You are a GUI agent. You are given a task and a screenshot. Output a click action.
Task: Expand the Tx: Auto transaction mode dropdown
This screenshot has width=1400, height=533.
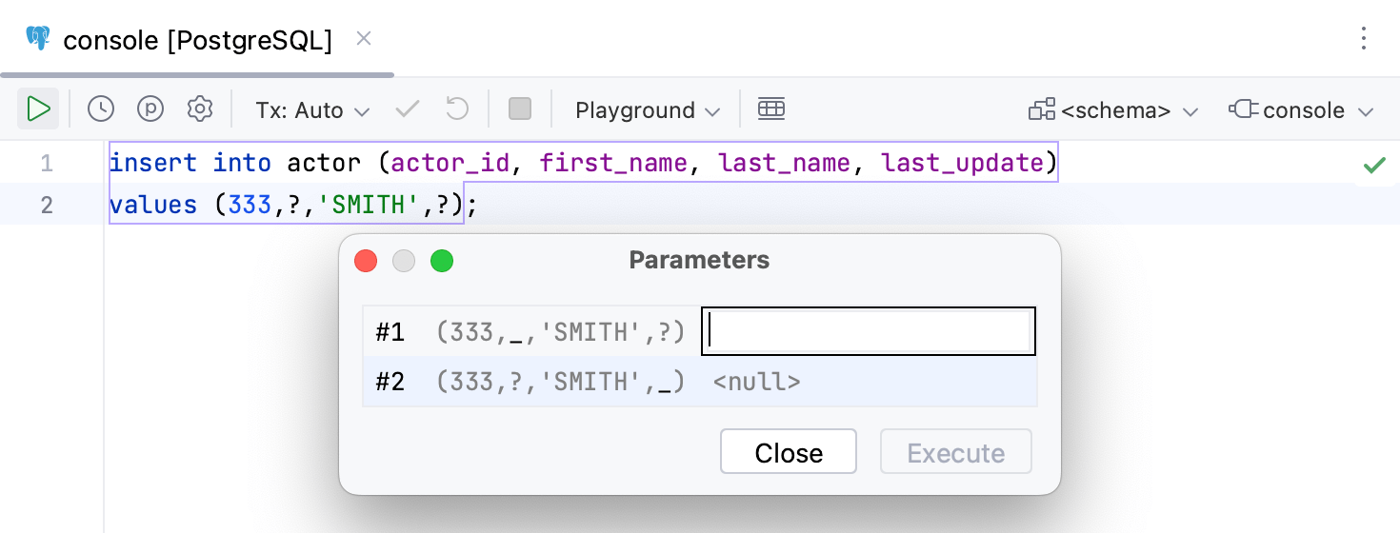coord(312,110)
